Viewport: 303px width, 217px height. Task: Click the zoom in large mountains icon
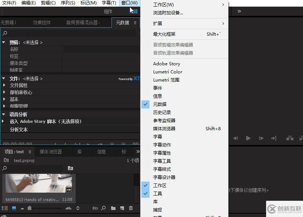[68, 208]
